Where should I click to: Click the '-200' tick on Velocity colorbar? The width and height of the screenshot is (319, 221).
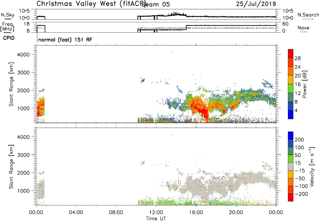coord(301,194)
